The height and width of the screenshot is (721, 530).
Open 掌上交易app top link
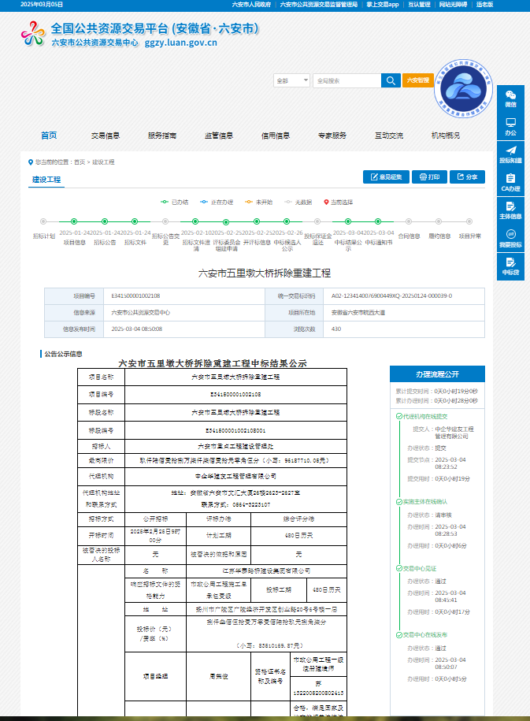click(x=383, y=4)
